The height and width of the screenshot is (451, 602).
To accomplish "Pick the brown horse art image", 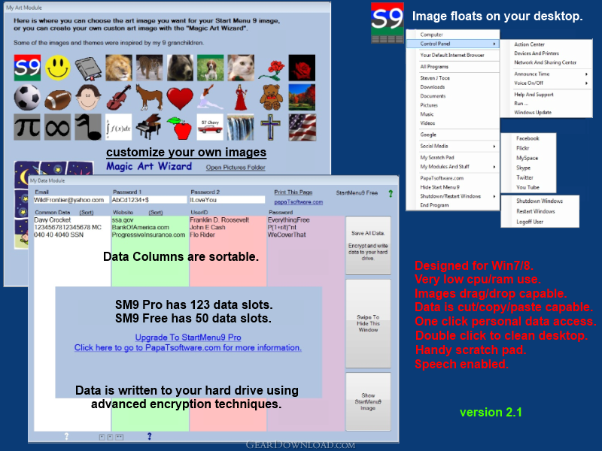I will (149, 98).
